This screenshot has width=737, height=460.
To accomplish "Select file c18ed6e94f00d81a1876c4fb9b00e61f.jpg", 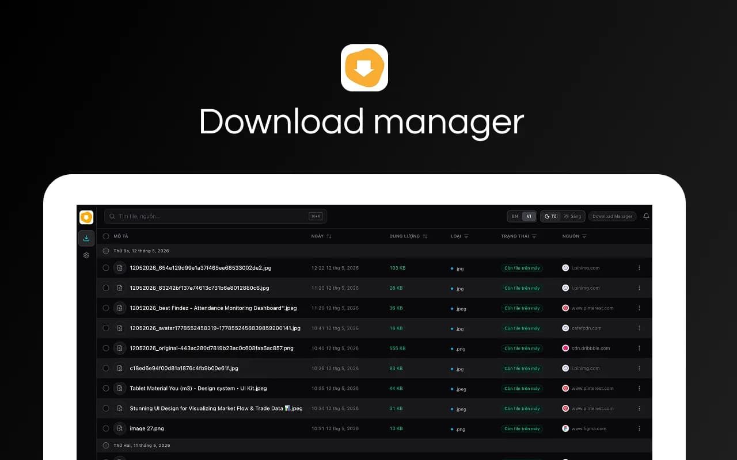I will [x=106, y=369].
